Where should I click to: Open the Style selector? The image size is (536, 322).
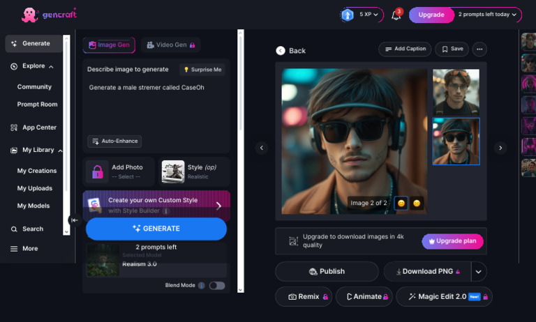pos(194,171)
